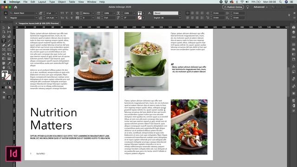The image size is (297, 167).
Task: Open the Type menu
Action: [x=52, y=2]
